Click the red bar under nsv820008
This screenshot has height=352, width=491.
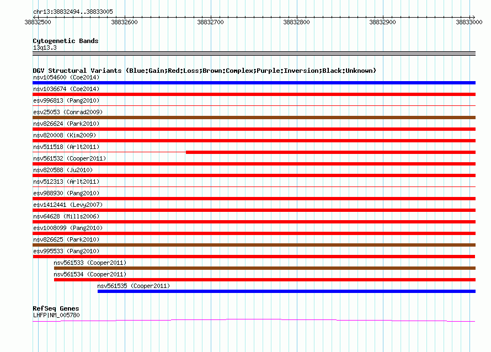point(254,141)
